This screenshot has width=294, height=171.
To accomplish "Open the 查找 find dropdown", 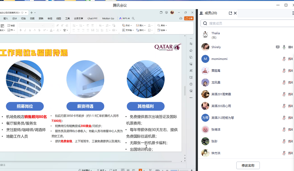I will 162,25.
